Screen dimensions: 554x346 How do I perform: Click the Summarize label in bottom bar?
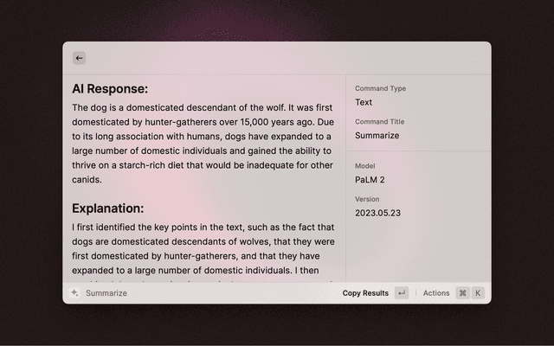point(106,293)
